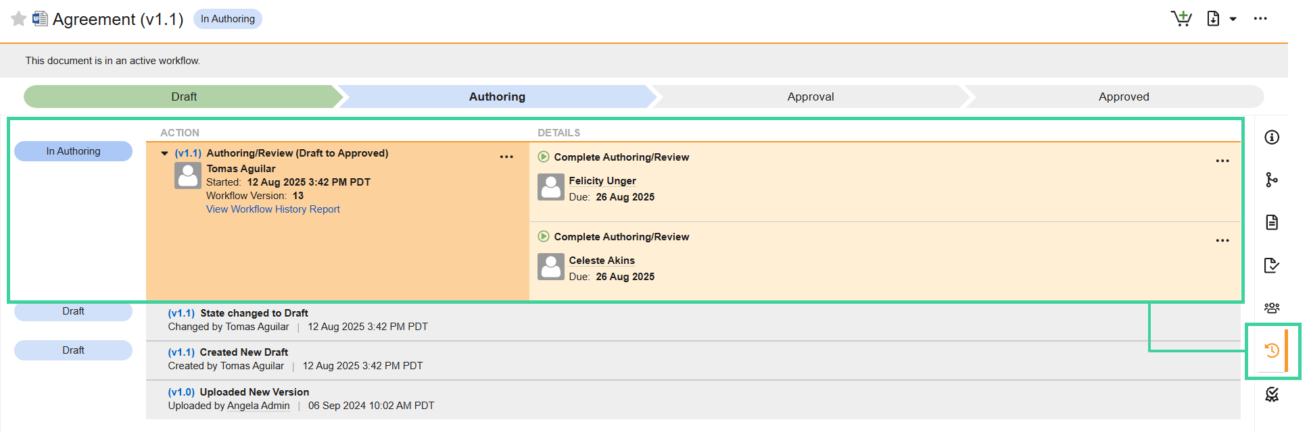Collapse the Authoring/Review workflow row
1309x432 pixels.
tap(164, 154)
